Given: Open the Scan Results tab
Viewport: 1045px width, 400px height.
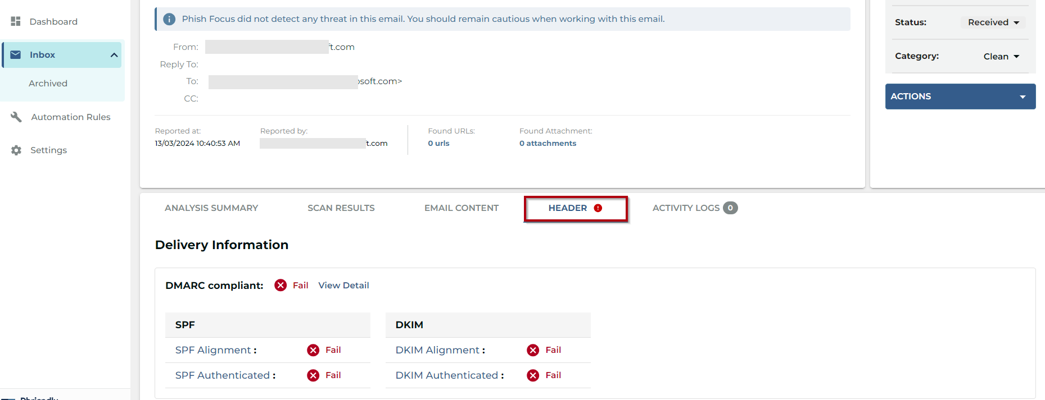Looking at the screenshot, I should 341,208.
